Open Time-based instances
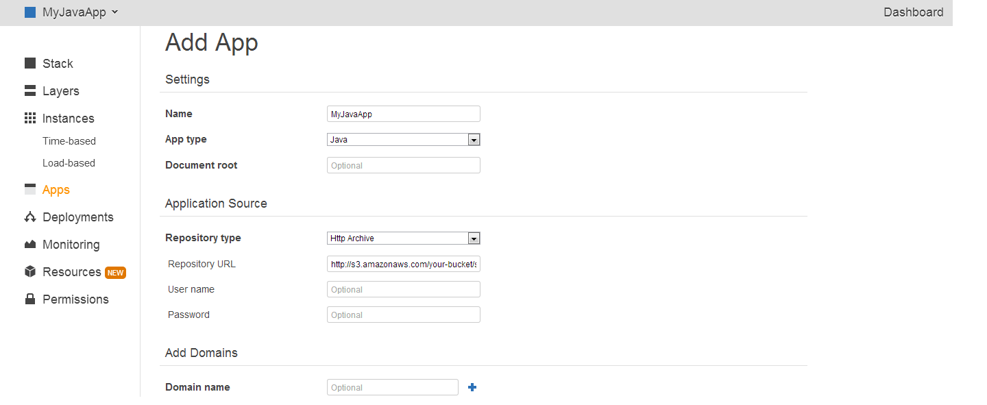This screenshot has height=405, width=987. pos(69,141)
